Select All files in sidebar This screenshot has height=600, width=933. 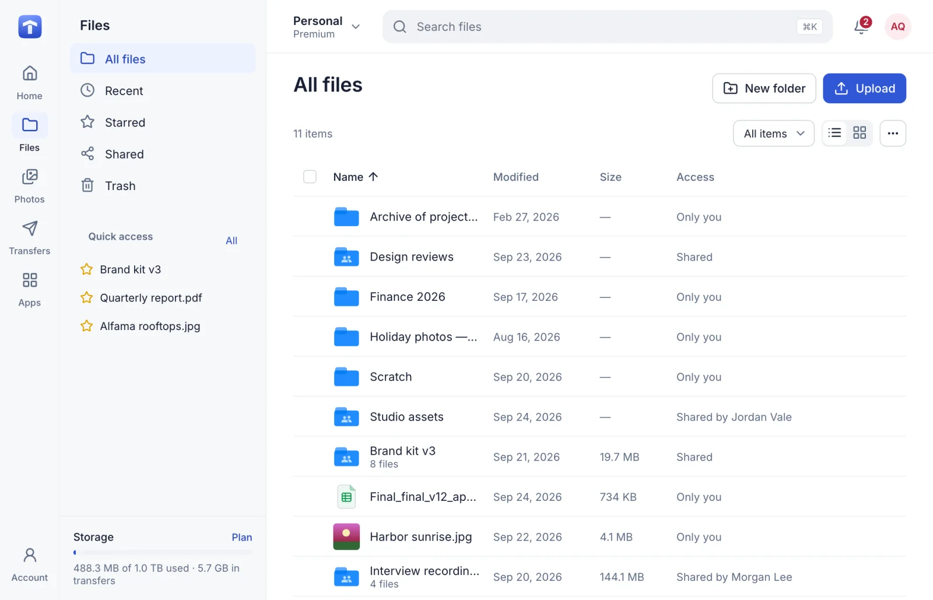(x=163, y=59)
